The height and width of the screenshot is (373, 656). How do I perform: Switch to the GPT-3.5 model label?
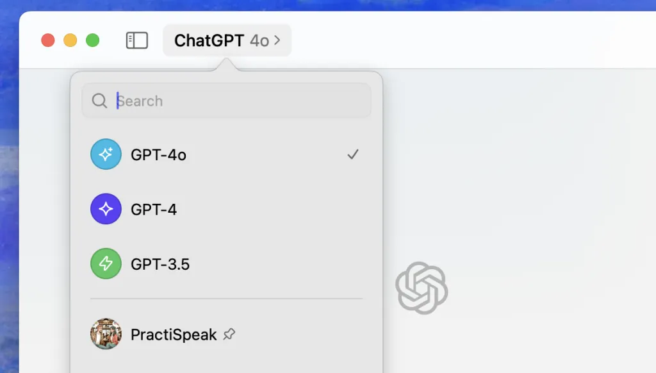(x=160, y=264)
